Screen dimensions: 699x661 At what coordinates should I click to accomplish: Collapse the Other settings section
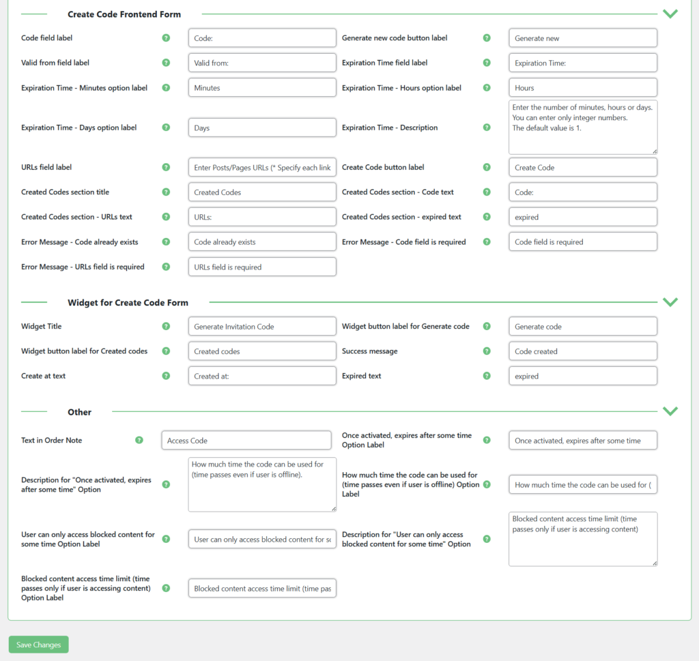click(x=670, y=411)
